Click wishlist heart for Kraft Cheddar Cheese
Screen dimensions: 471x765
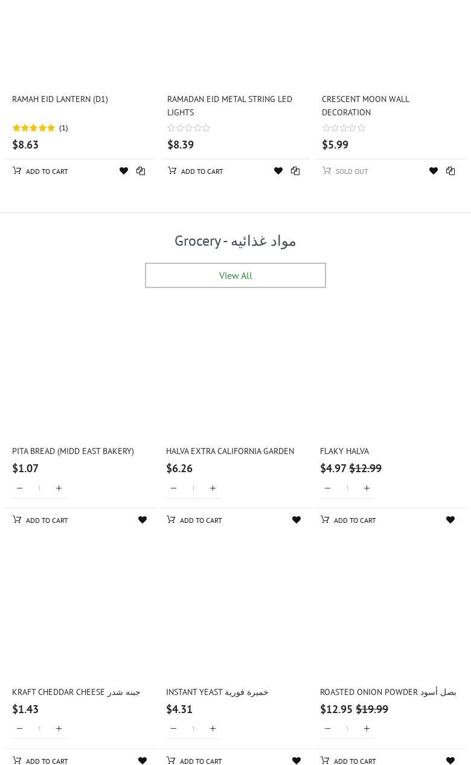point(143,761)
